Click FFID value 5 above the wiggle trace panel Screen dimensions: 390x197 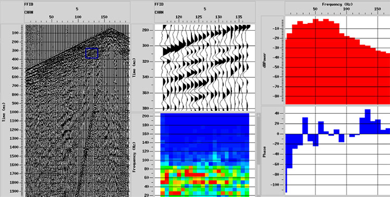pos(205,9)
